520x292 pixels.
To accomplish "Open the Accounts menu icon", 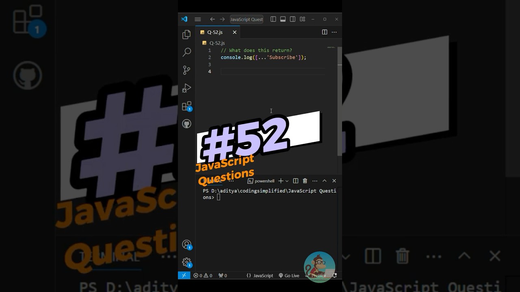I will pos(186,245).
